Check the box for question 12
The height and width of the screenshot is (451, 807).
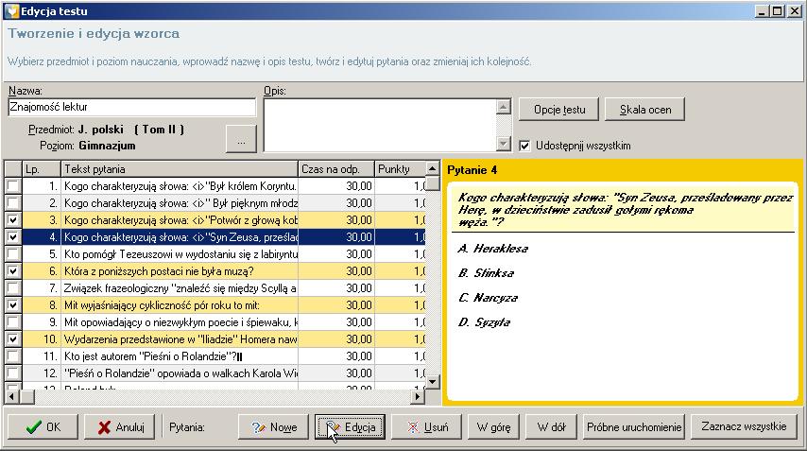coord(13,373)
